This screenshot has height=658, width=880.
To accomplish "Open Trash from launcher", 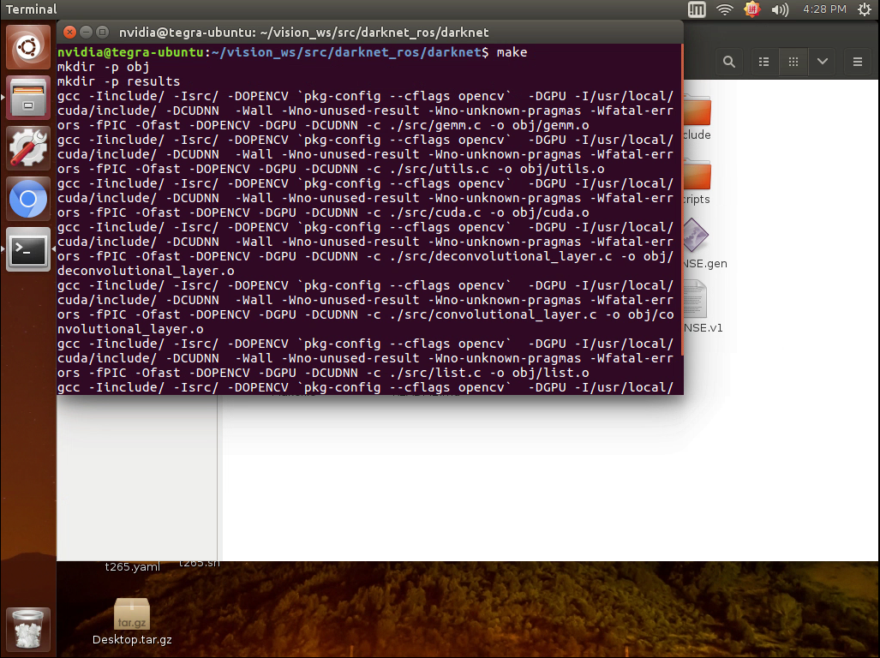I will click(28, 630).
